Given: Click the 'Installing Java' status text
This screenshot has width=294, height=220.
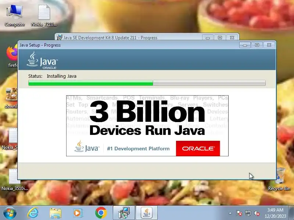Looking at the screenshot, I should coord(61,76).
